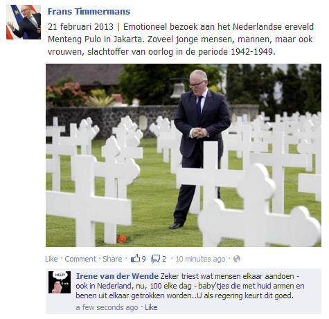Open the cemetery photo of the post
329x319 pixels.
(184, 155)
